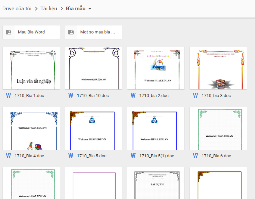Click Word icon beside 1710_Bia 5.doc
255x199 pixels.
click(x=71, y=156)
